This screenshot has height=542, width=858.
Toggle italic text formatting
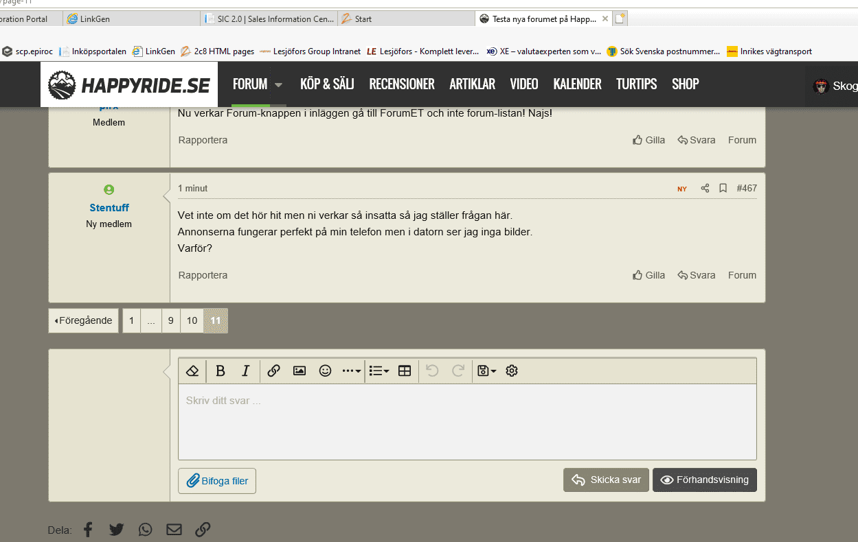[245, 371]
